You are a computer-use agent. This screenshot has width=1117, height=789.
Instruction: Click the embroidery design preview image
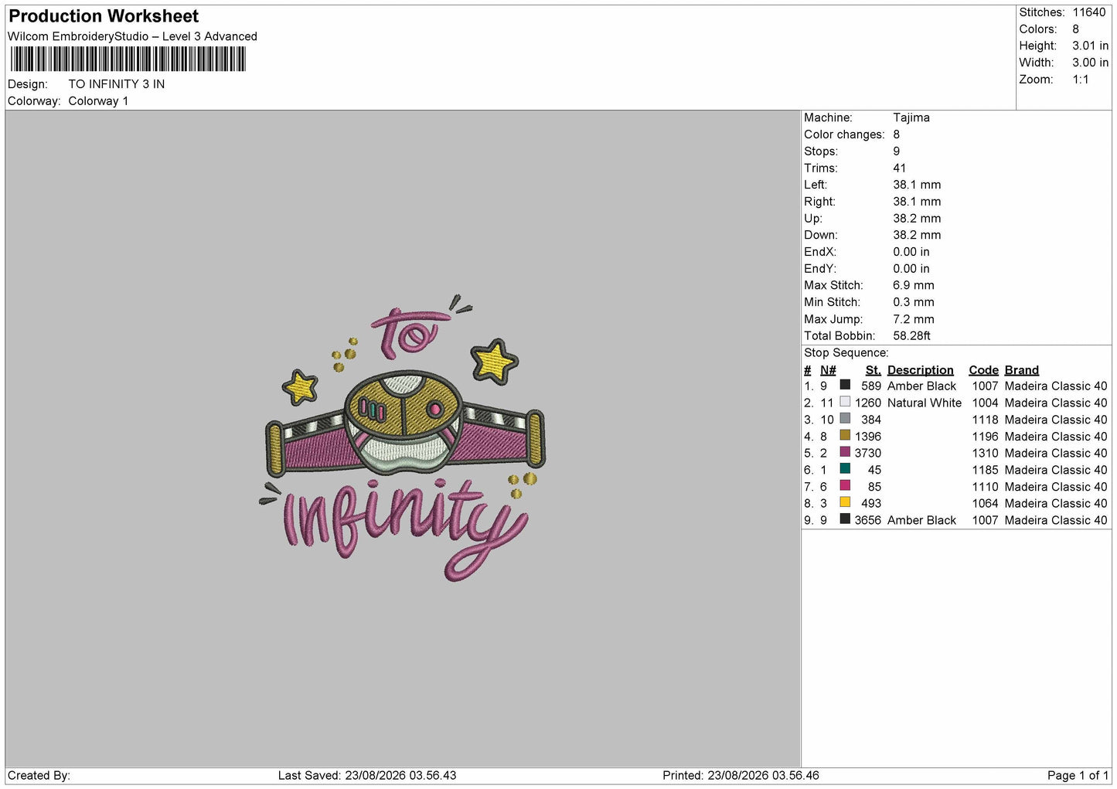(403, 437)
